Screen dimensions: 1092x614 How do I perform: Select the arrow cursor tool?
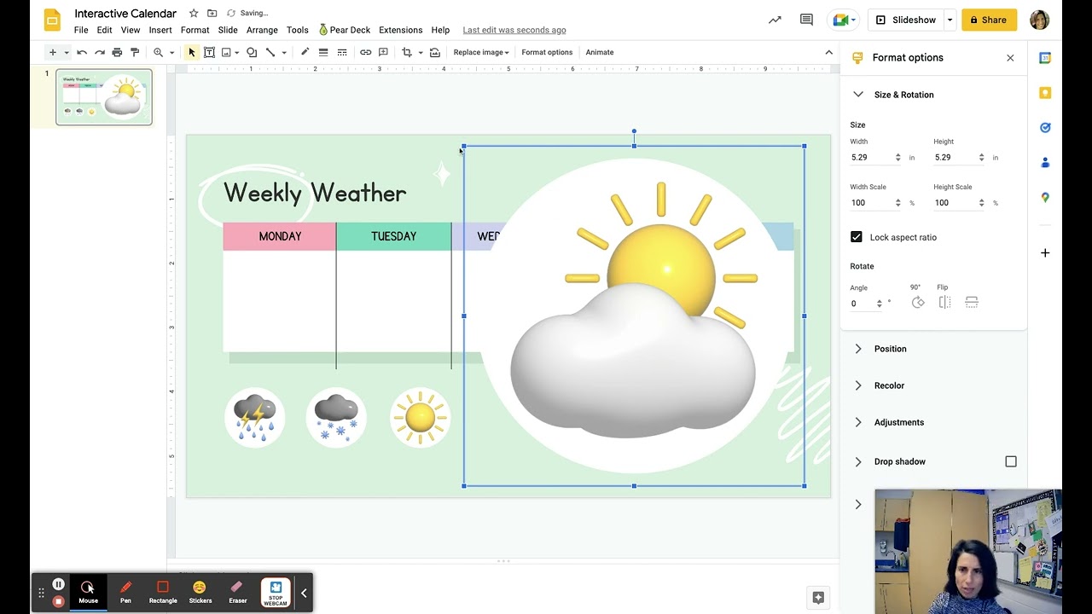(x=191, y=52)
